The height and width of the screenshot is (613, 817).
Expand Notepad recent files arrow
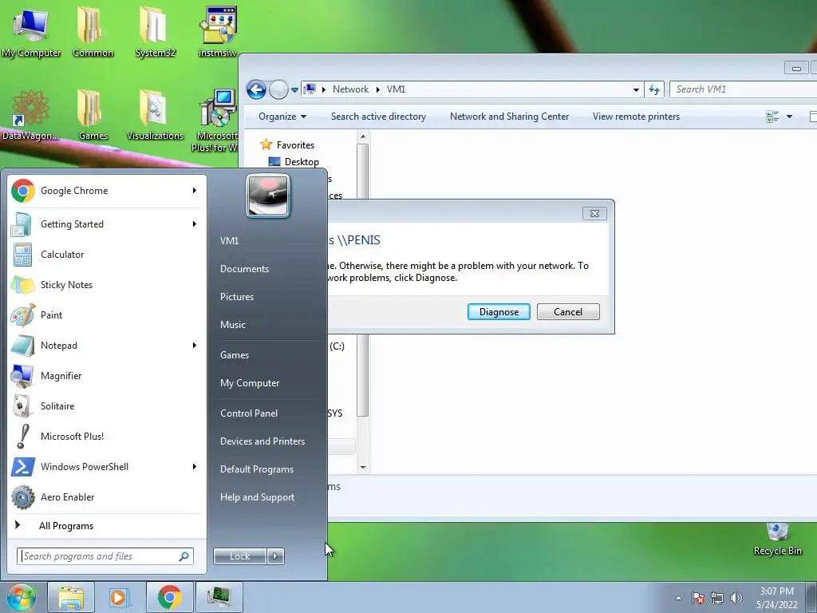[x=195, y=345]
